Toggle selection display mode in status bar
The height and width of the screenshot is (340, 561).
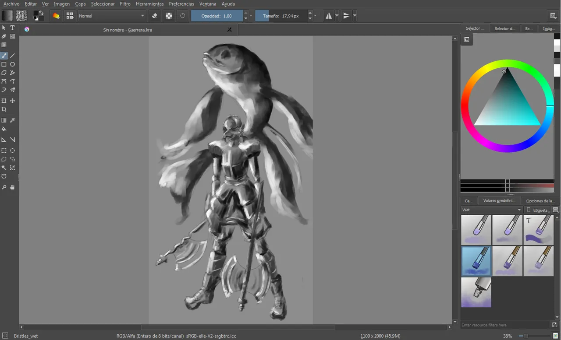5,336
